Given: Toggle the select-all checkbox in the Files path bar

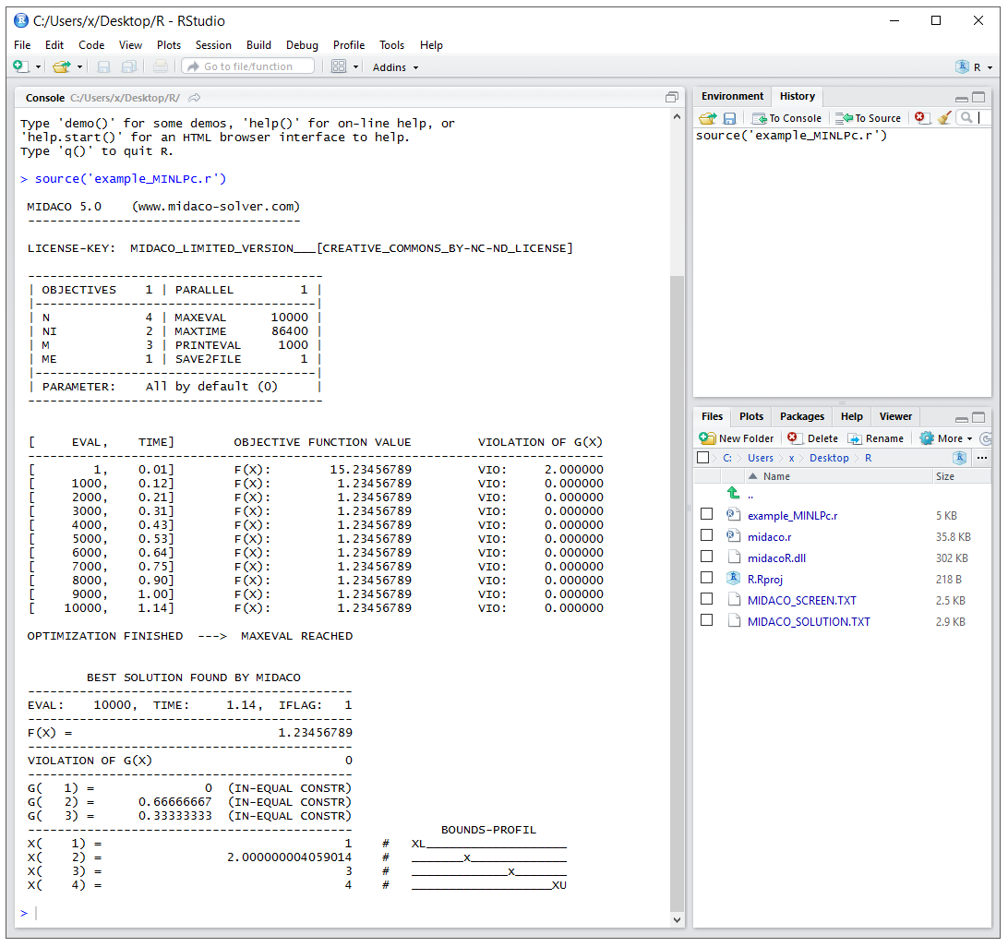Looking at the screenshot, I should [x=703, y=458].
